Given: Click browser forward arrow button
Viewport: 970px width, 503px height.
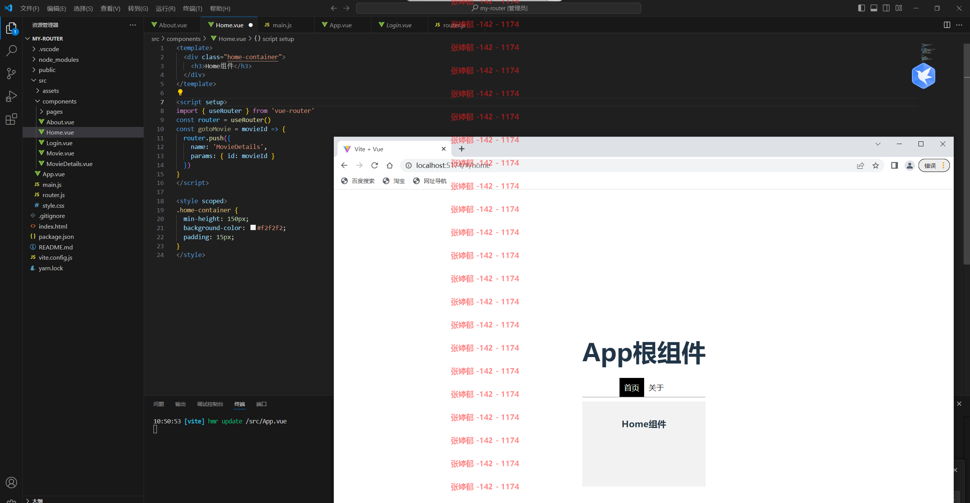Looking at the screenshot, I should coord(359,165).
